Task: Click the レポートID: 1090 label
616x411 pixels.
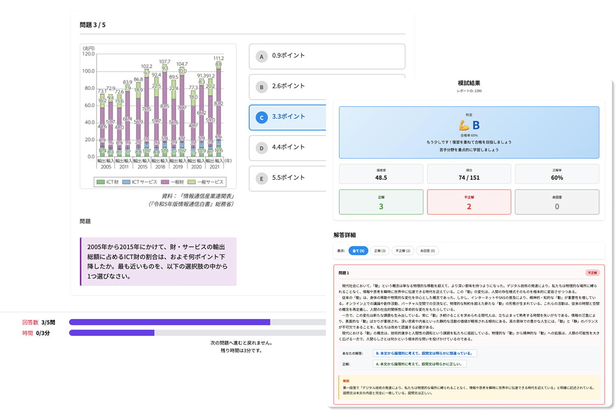Action: tap(469, 91)
